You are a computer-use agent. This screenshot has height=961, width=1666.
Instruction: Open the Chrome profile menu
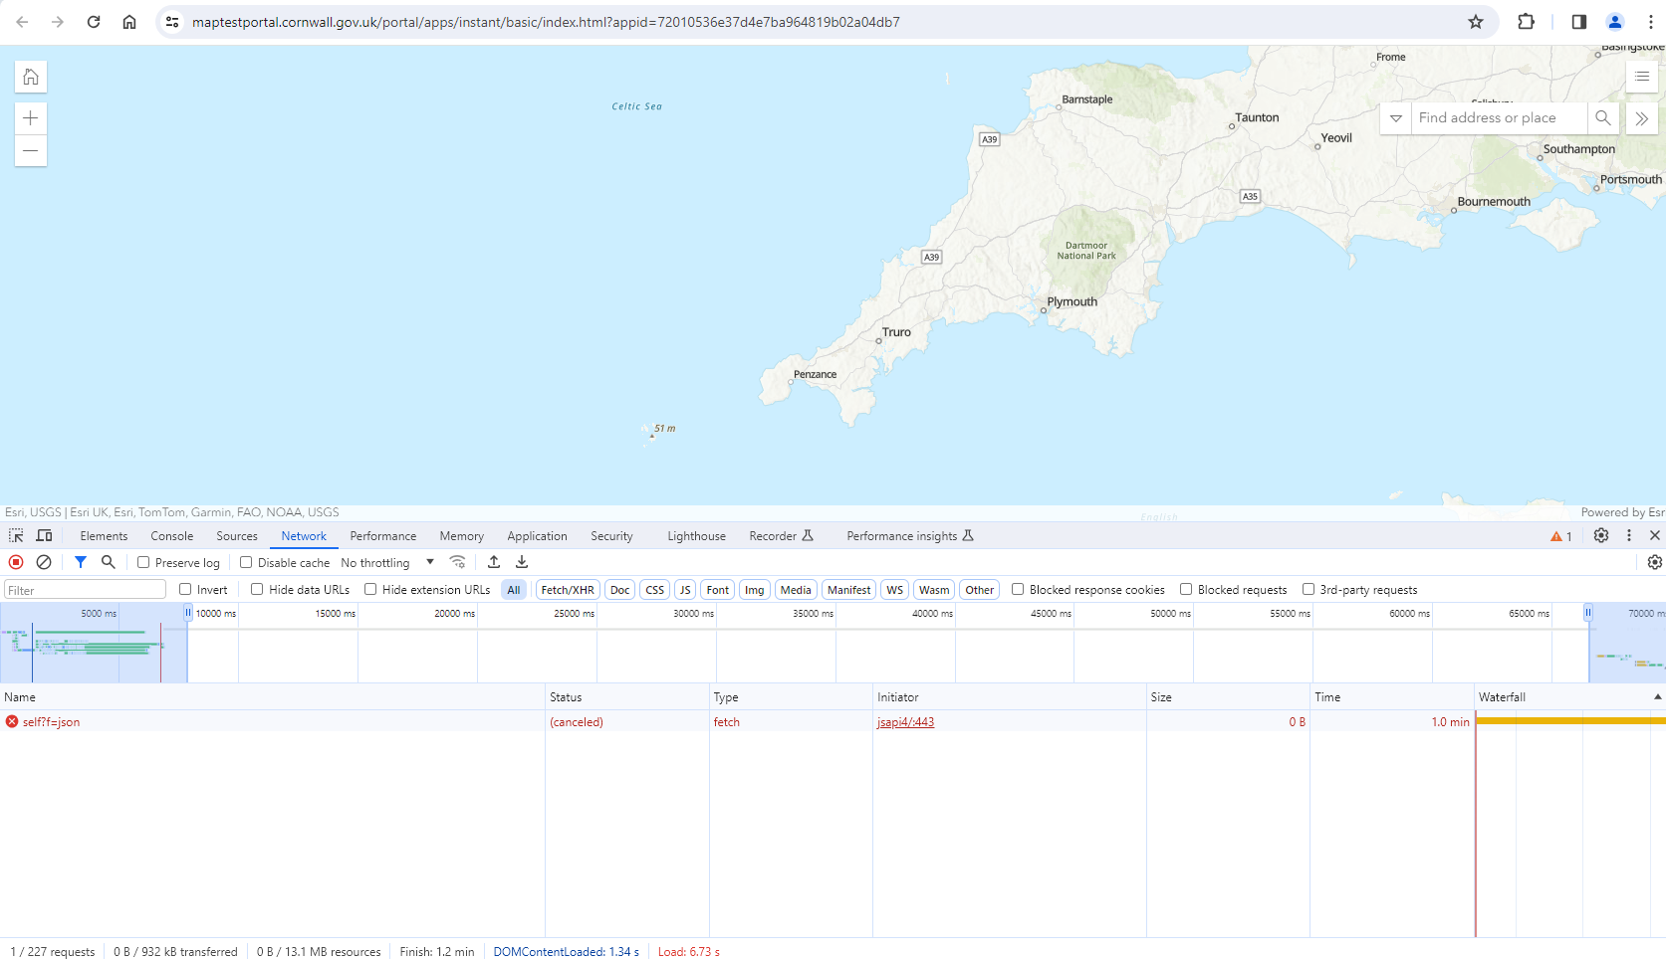click(x=1615, y=22)
